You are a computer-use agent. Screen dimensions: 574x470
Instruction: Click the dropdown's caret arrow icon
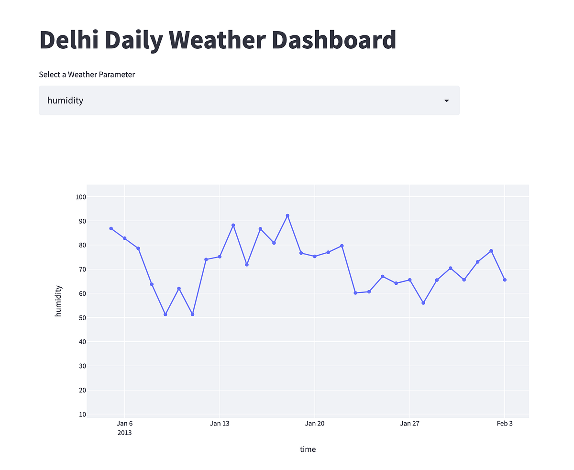click(x=446, y=101)
